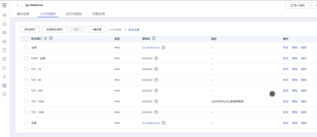Click the ICMP : 全部 protocol cell
The image size is (317, 137).
tap(38, 58)
